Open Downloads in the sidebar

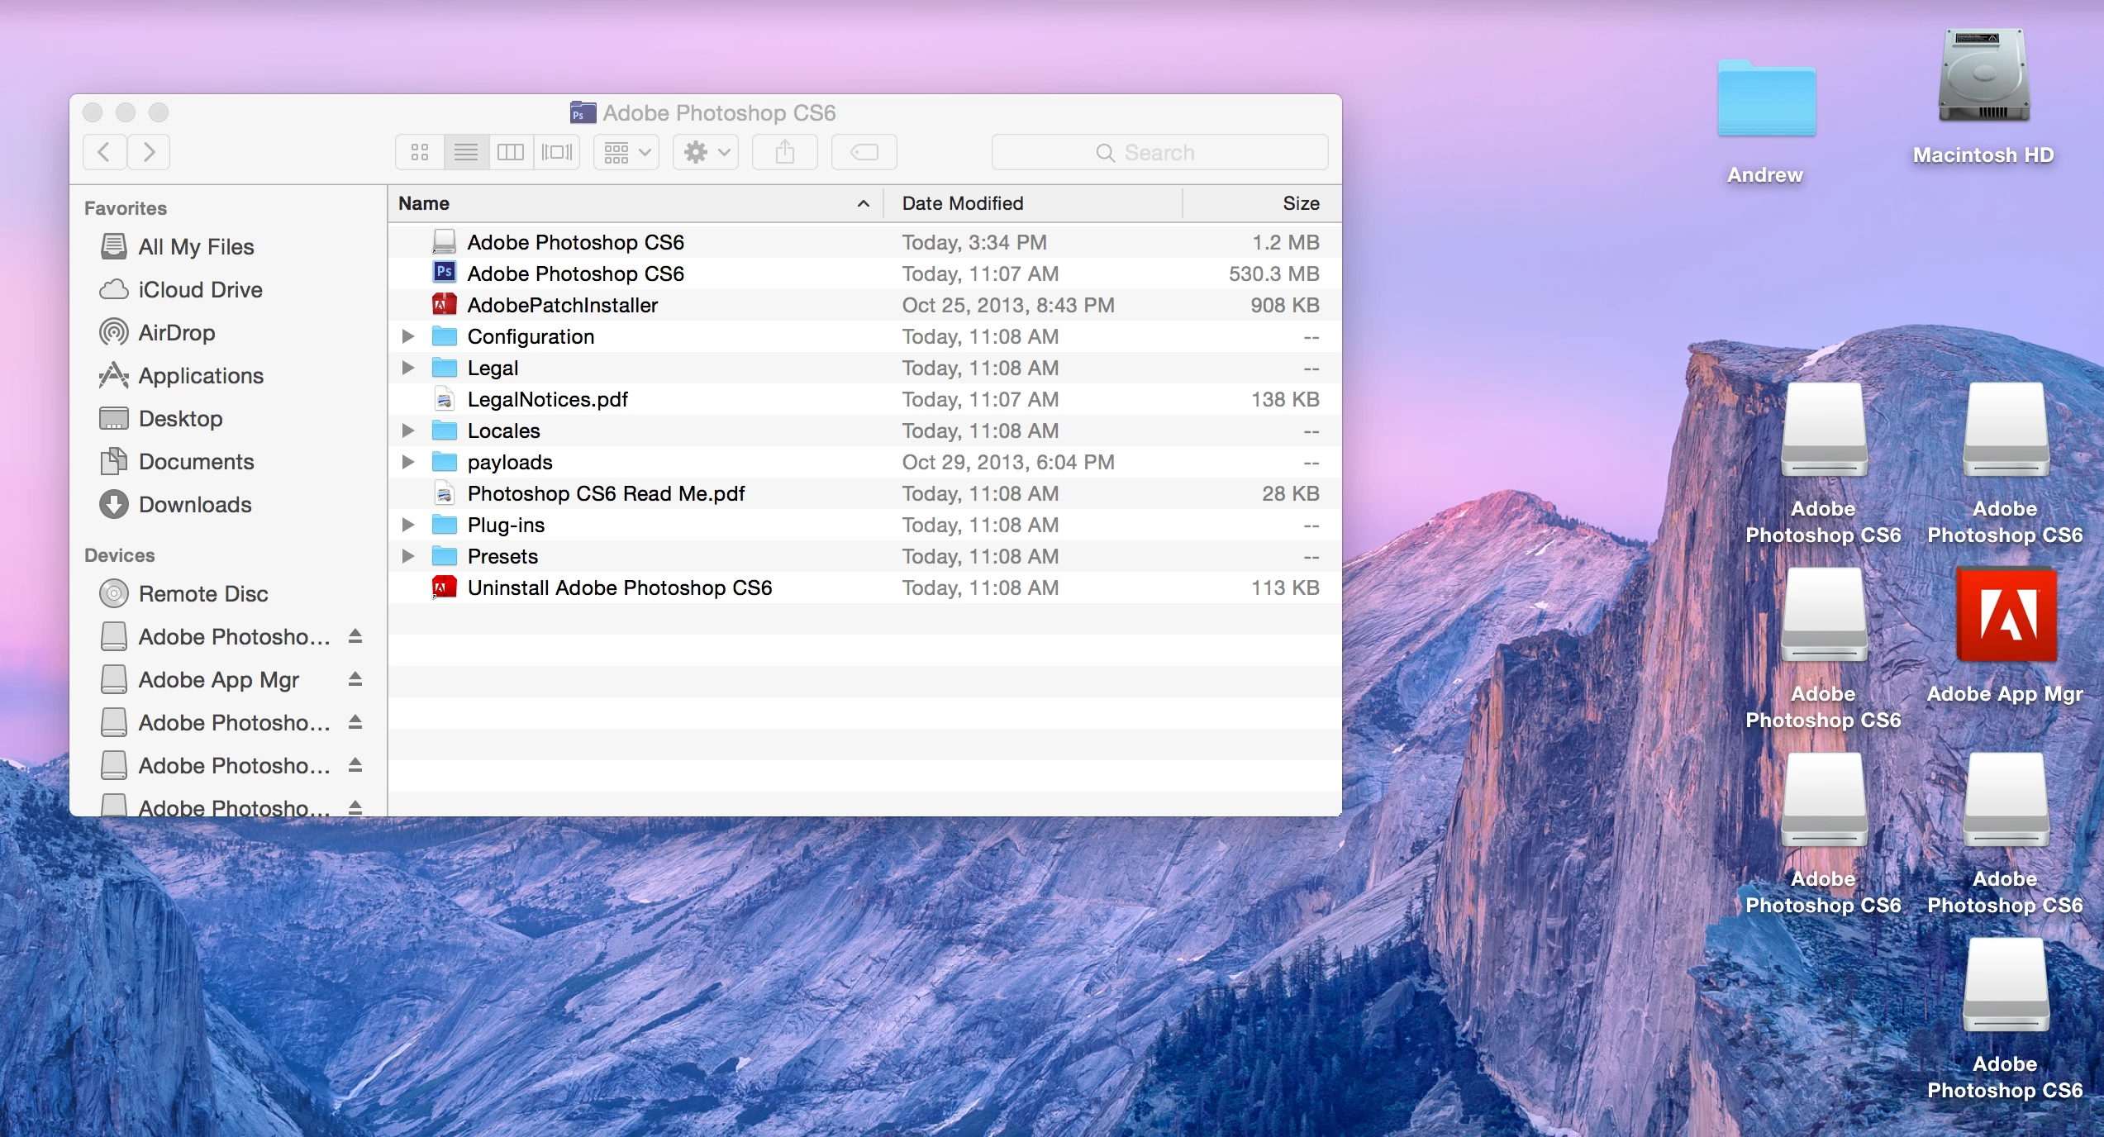195,505
